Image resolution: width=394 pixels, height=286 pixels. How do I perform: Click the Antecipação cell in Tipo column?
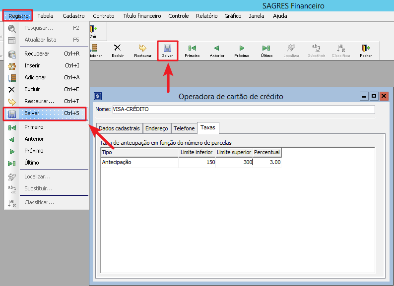click(140, 162)
